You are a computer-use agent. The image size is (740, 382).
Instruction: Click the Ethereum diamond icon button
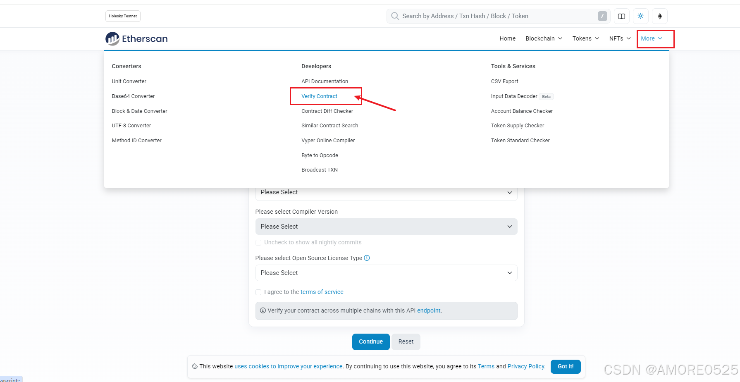pos(660,16)
